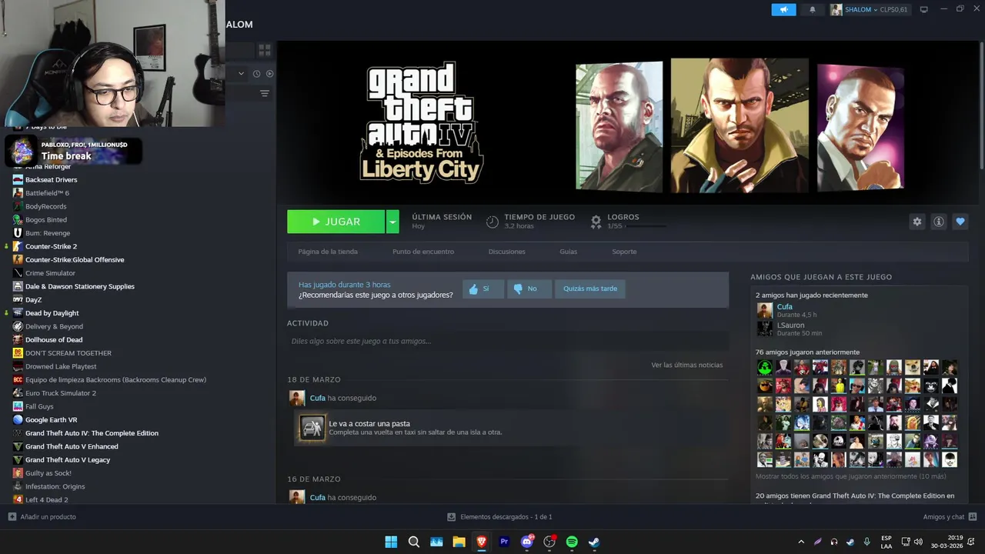985x554 pixels.
Task: Open Amigos y chat panel
Action: click(950, 517)
